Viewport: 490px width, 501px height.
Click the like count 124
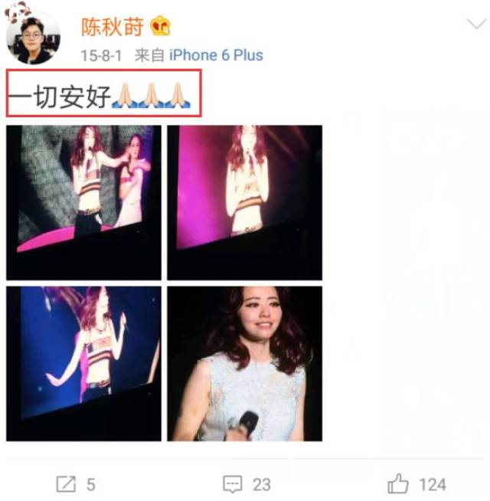click(x=433, y=485)
